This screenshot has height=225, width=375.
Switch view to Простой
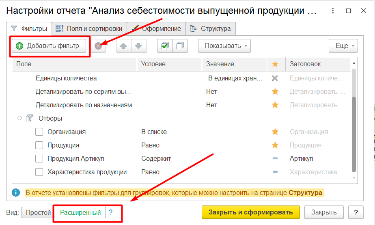click(38, 212)
